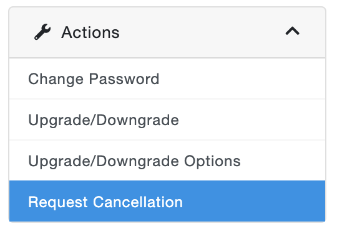Request cancellation via the blue highlighted row

click(x=167, y=201)
